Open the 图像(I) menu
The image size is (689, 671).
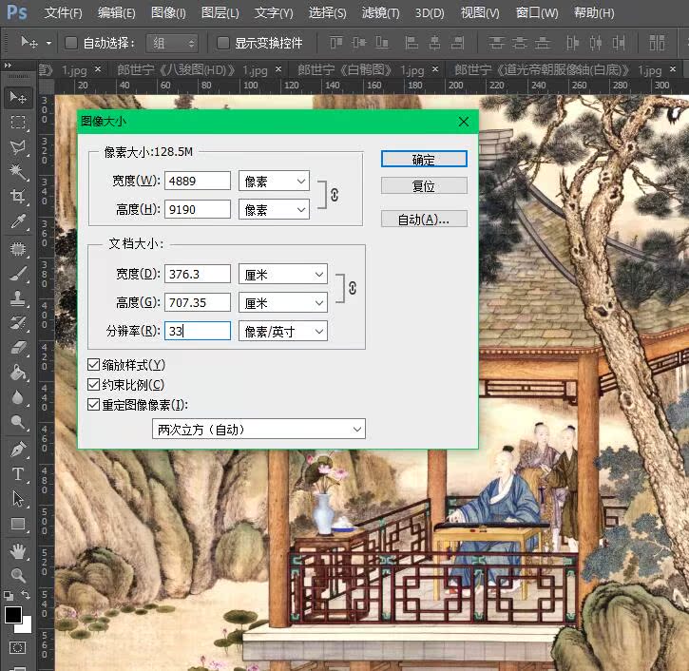point(168,12)
